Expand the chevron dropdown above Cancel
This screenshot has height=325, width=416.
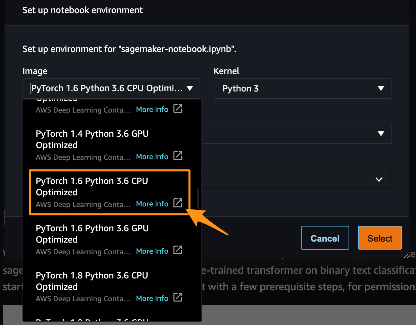coord(379,180)
